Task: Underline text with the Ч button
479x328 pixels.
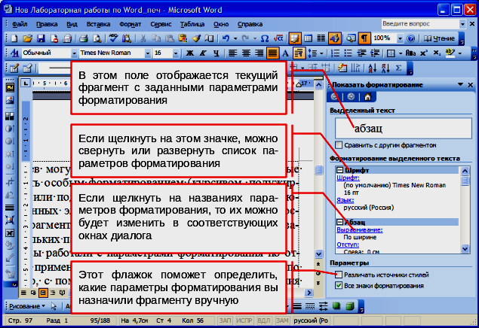Action: 216,53
